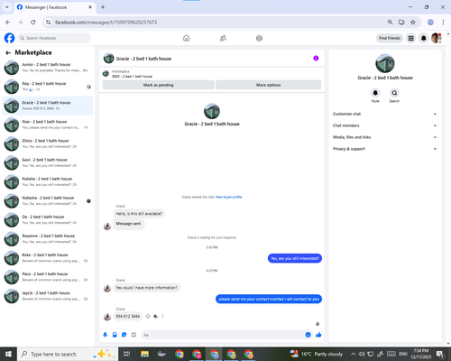
Task: Mute the Gracie conversation
Action: [x=375, y=93]
